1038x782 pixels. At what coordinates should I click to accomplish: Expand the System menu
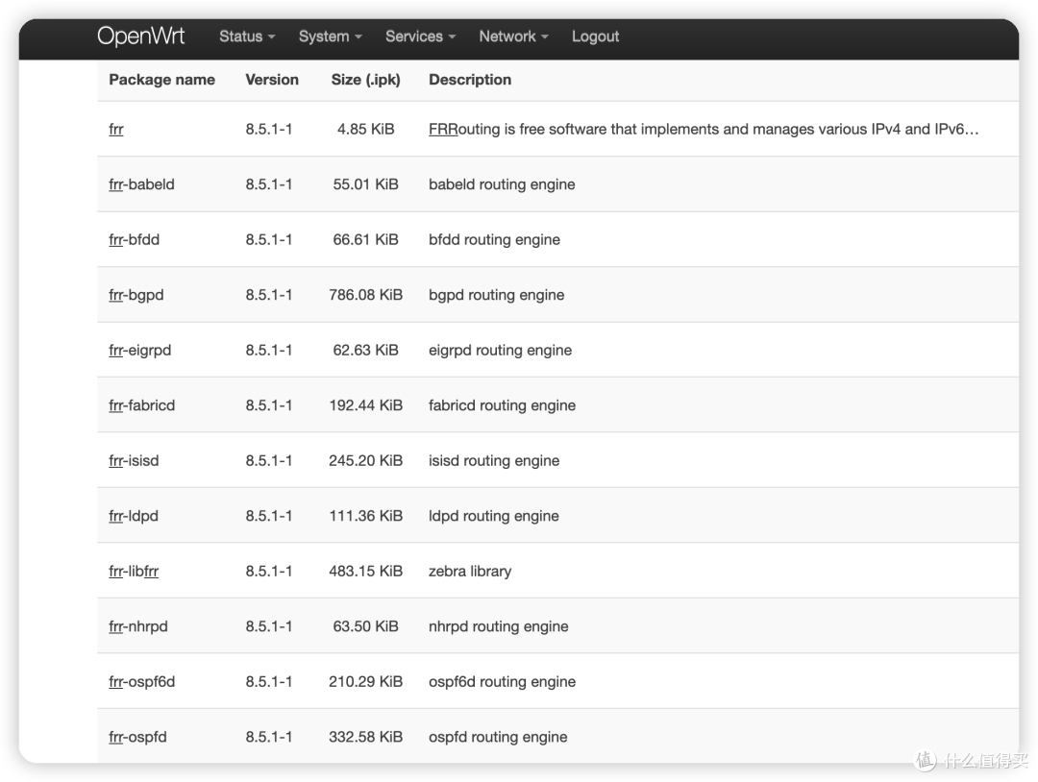330,37
